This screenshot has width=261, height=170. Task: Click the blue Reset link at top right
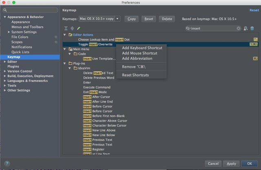point(254,10)
